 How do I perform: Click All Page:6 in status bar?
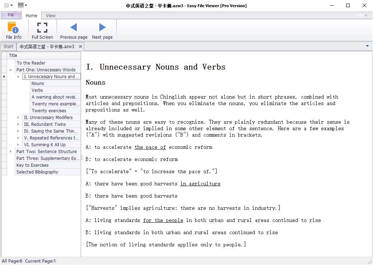tap(12, 261)
